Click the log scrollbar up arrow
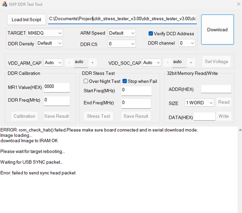This screenshot has height=213, width=242. tap(240, 130)
